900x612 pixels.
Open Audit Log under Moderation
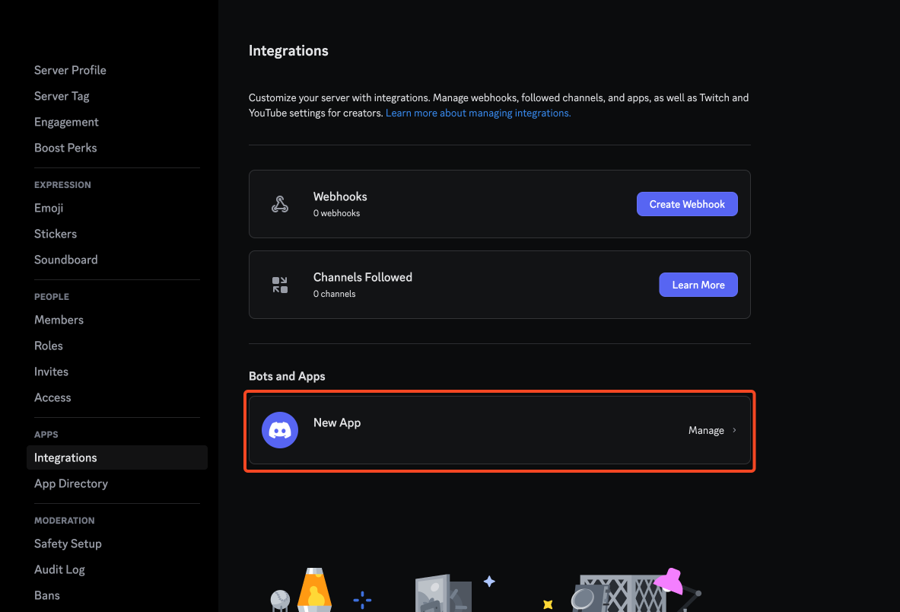[x=59, y=569]
